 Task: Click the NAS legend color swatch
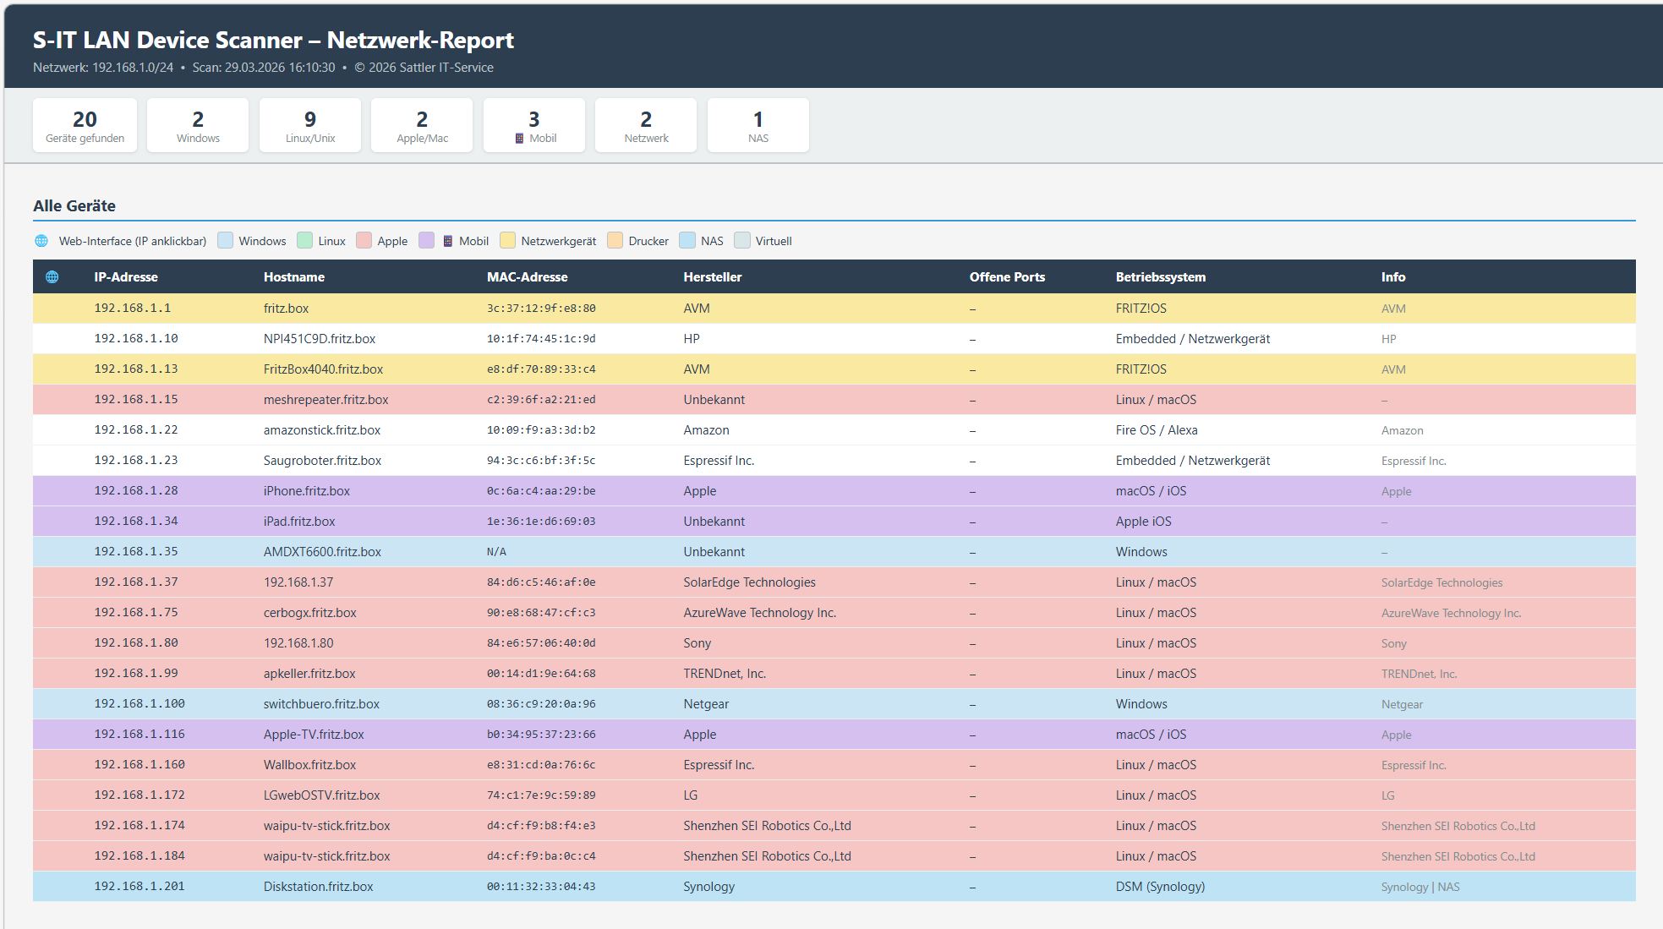tap(687, 241)
